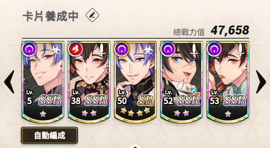Click dark element icon on SR card

[x=122, y=49]
